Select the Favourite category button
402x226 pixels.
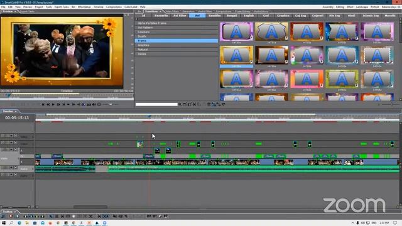point(161,16)
